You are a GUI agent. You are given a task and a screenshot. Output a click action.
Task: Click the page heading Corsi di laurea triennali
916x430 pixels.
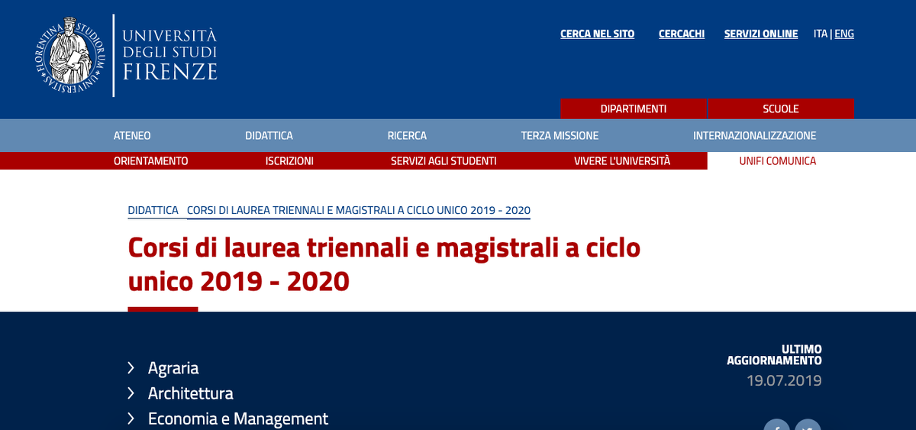(384, 264)
